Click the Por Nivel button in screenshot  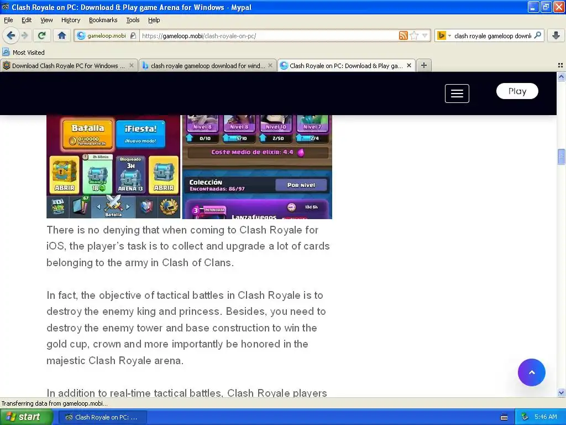click(x=301, y=185)
